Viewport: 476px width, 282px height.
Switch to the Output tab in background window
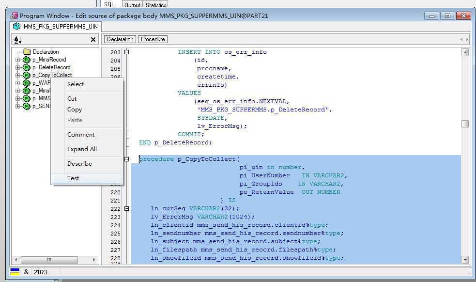click(132, 5)
